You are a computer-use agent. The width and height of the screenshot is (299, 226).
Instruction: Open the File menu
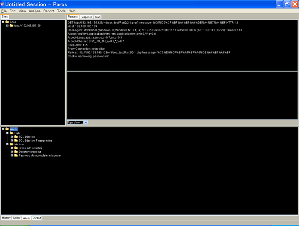(x=4, y=11)
